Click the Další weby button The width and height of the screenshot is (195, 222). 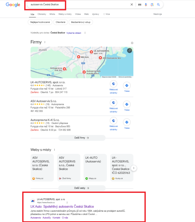(82, 188)
